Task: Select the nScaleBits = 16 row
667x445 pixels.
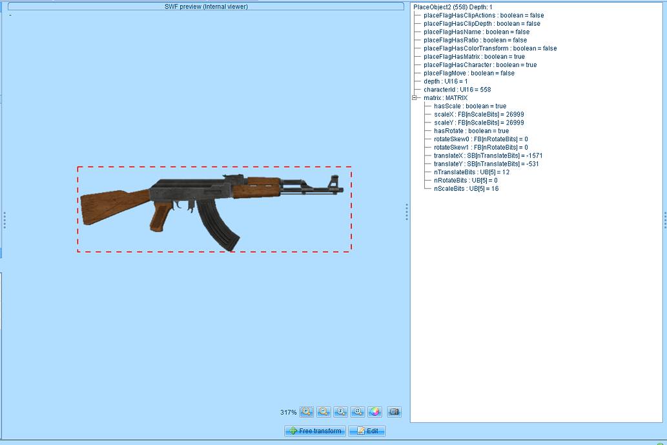Action: (x=466, y=189)
